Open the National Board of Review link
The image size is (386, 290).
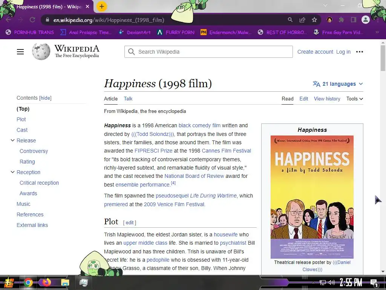tap(194, 176)
